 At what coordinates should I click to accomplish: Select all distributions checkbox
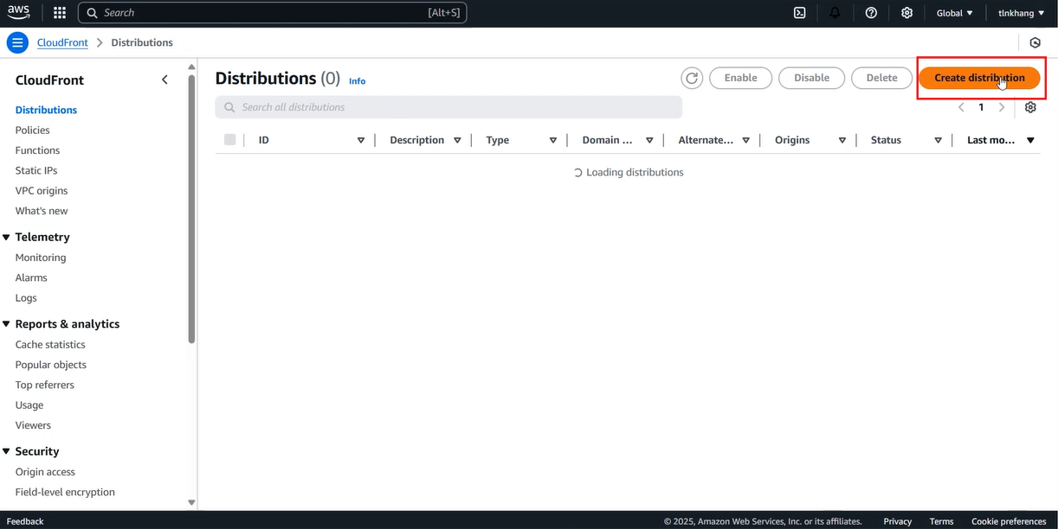tap(229, 139)
